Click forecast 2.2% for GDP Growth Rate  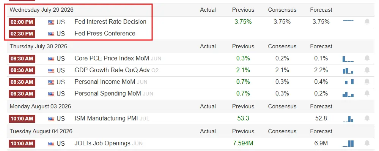[321, 70]
